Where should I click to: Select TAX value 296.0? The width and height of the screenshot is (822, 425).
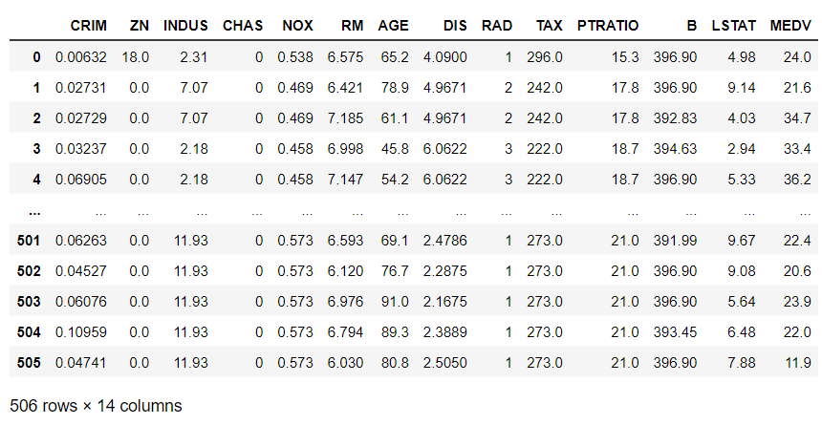coord(545,56)
